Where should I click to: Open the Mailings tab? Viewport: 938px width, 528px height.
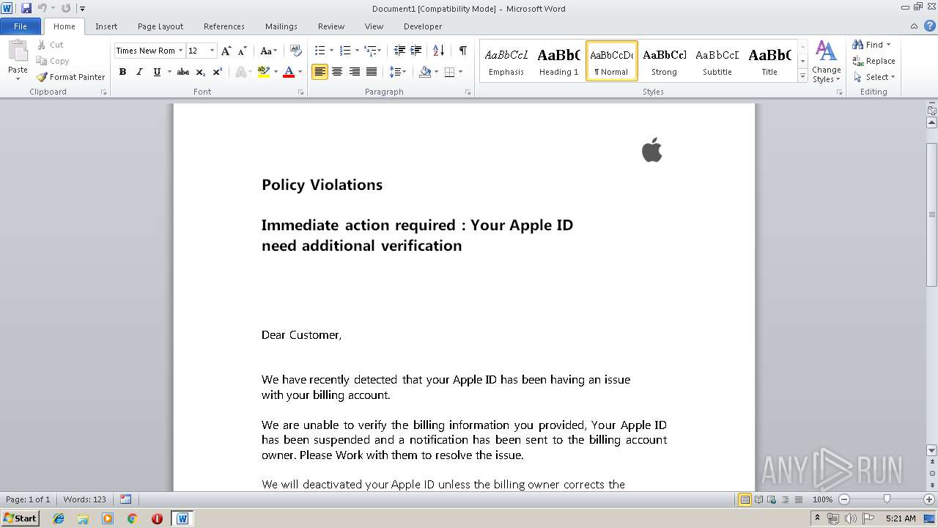click(281, 26)
